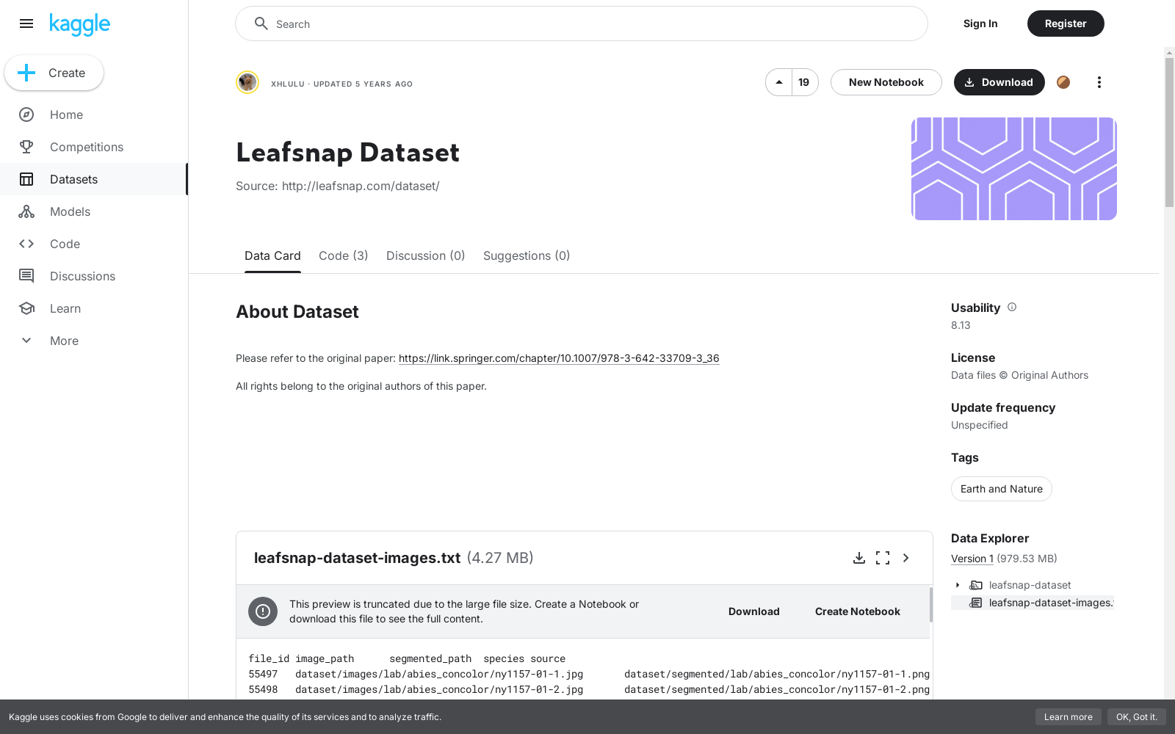Screen dimensions: 1175x734
Task: Open the file preview in fullscreen
Action: (x=883, y=558)
